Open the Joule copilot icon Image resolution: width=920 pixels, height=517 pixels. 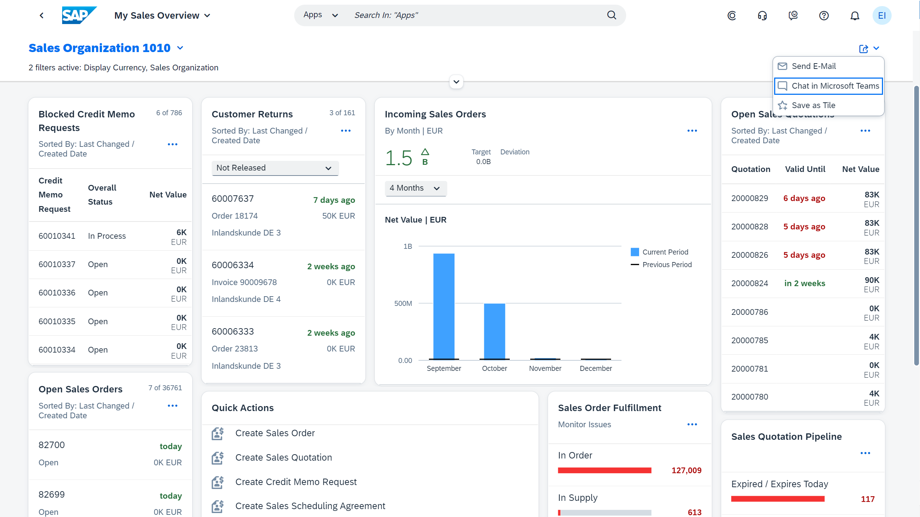tap(732, 15)
